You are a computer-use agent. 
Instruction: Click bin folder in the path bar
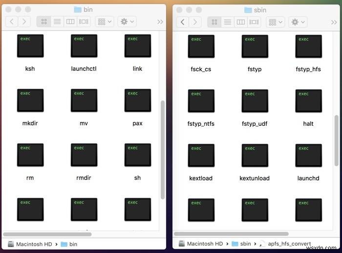click(x=69, y=244)
